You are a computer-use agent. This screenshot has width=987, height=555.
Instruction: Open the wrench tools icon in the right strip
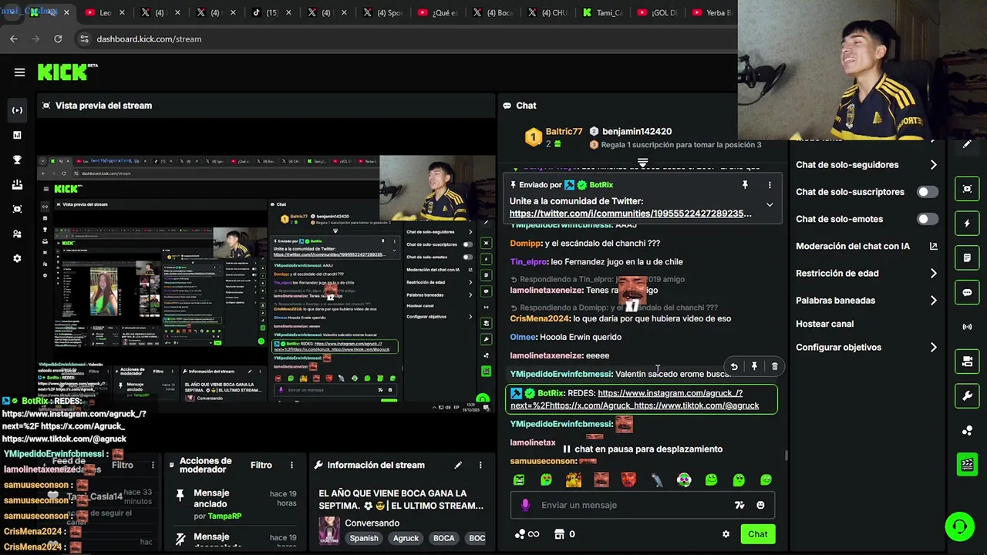click(967, 396)
